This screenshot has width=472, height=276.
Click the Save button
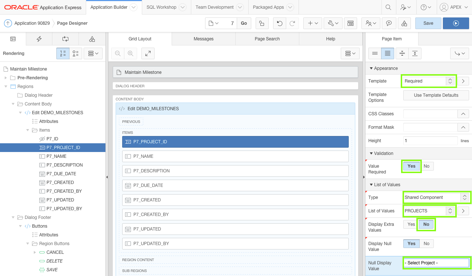point(428,23)
